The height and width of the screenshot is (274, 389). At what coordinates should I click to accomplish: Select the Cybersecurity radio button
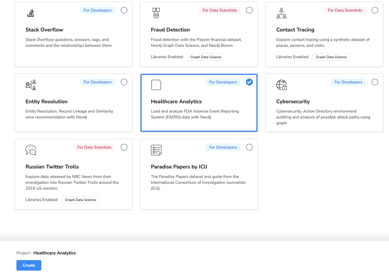(375, 82)
